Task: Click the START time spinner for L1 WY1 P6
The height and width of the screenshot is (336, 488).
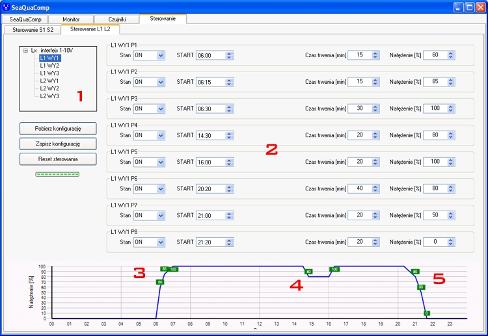Action: (230, 188)
